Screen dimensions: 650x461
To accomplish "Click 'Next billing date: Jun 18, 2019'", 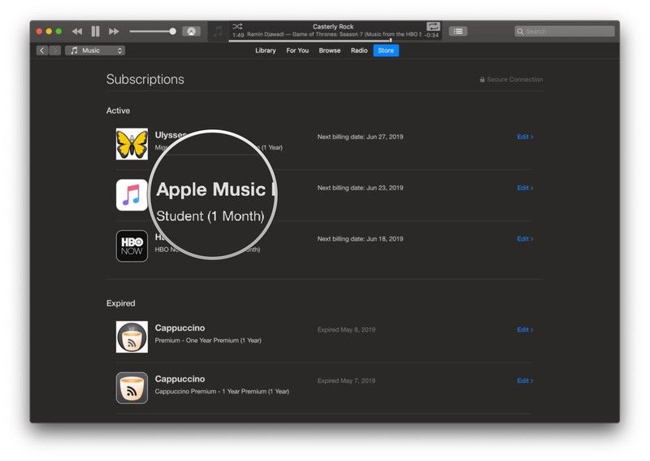I will tap(360, 239).
